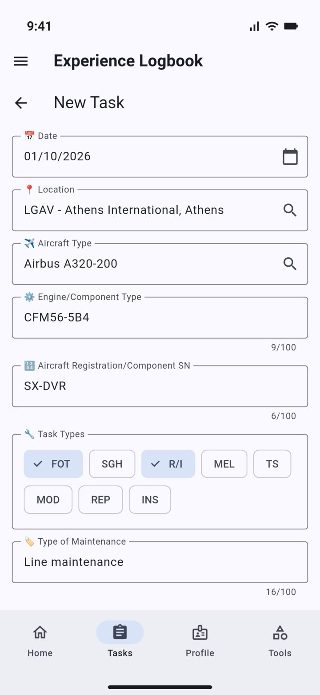Open the hamburger navigation menu
Image resolution: width=320 pixels, height=695 pixels.
[x=21, y=61]
